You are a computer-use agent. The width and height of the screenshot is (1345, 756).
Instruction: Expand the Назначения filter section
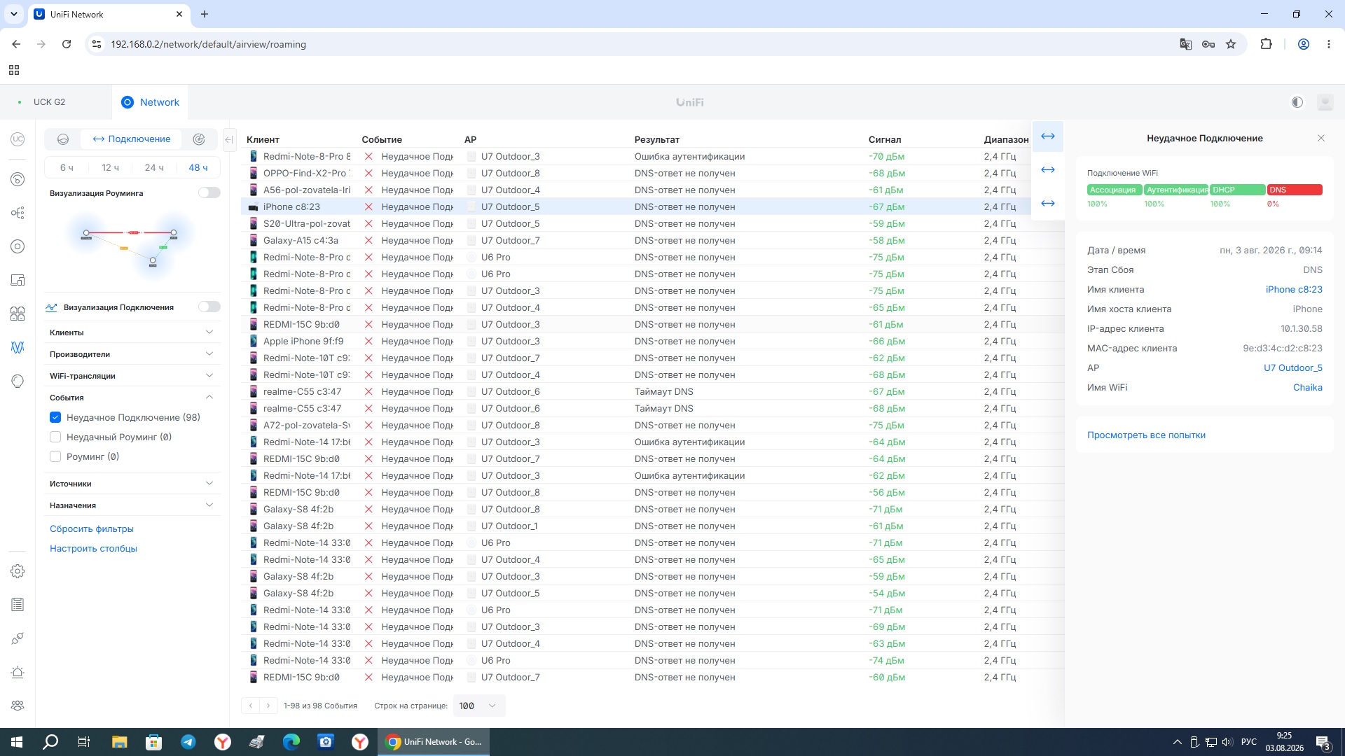pyautogui.click(x=132, y=505)
